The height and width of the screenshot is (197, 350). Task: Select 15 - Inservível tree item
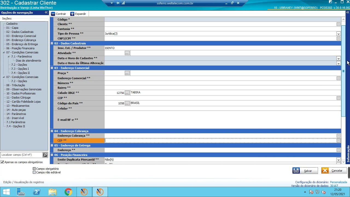(x=15, y=118)
